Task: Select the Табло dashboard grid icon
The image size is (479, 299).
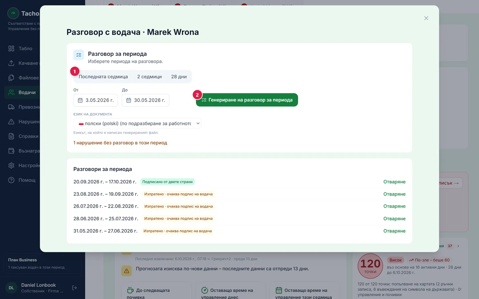Action: pos(11,49)
